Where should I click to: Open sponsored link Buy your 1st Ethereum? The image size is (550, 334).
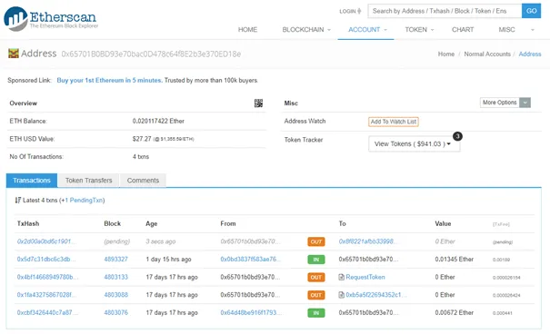click(109, 80)
